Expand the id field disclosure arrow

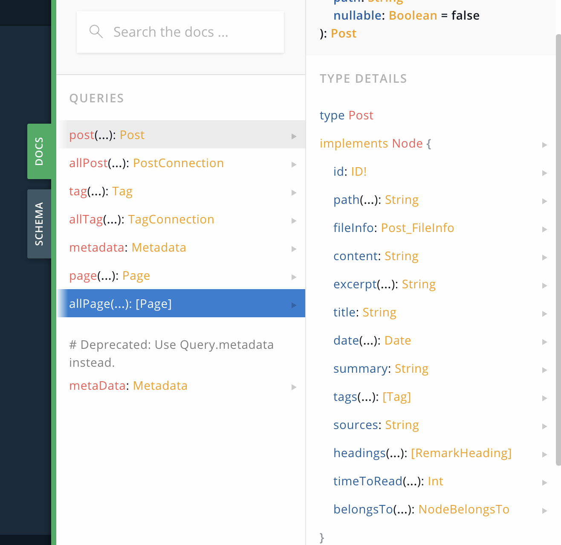tap(544, 173)
